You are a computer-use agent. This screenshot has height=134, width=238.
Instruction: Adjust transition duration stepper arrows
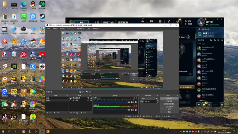tap(157, 101)
